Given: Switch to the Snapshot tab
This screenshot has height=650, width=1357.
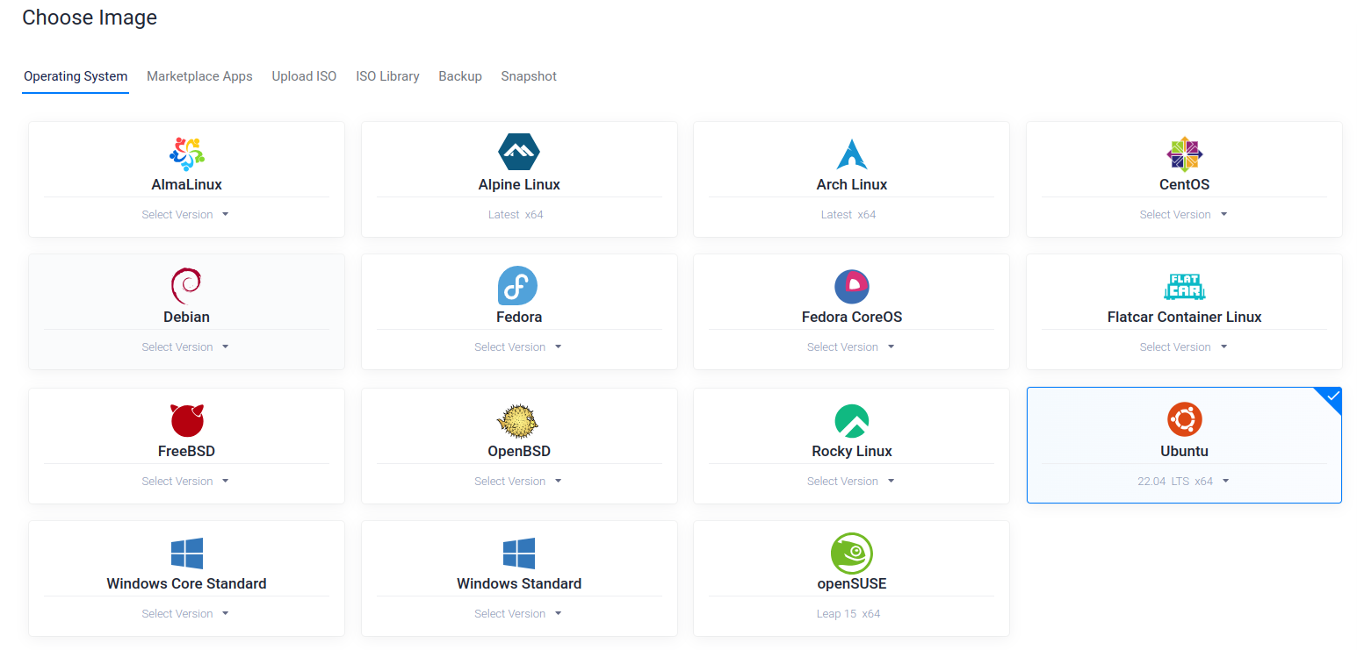Looking at the screenshot, I should [529, 76].
